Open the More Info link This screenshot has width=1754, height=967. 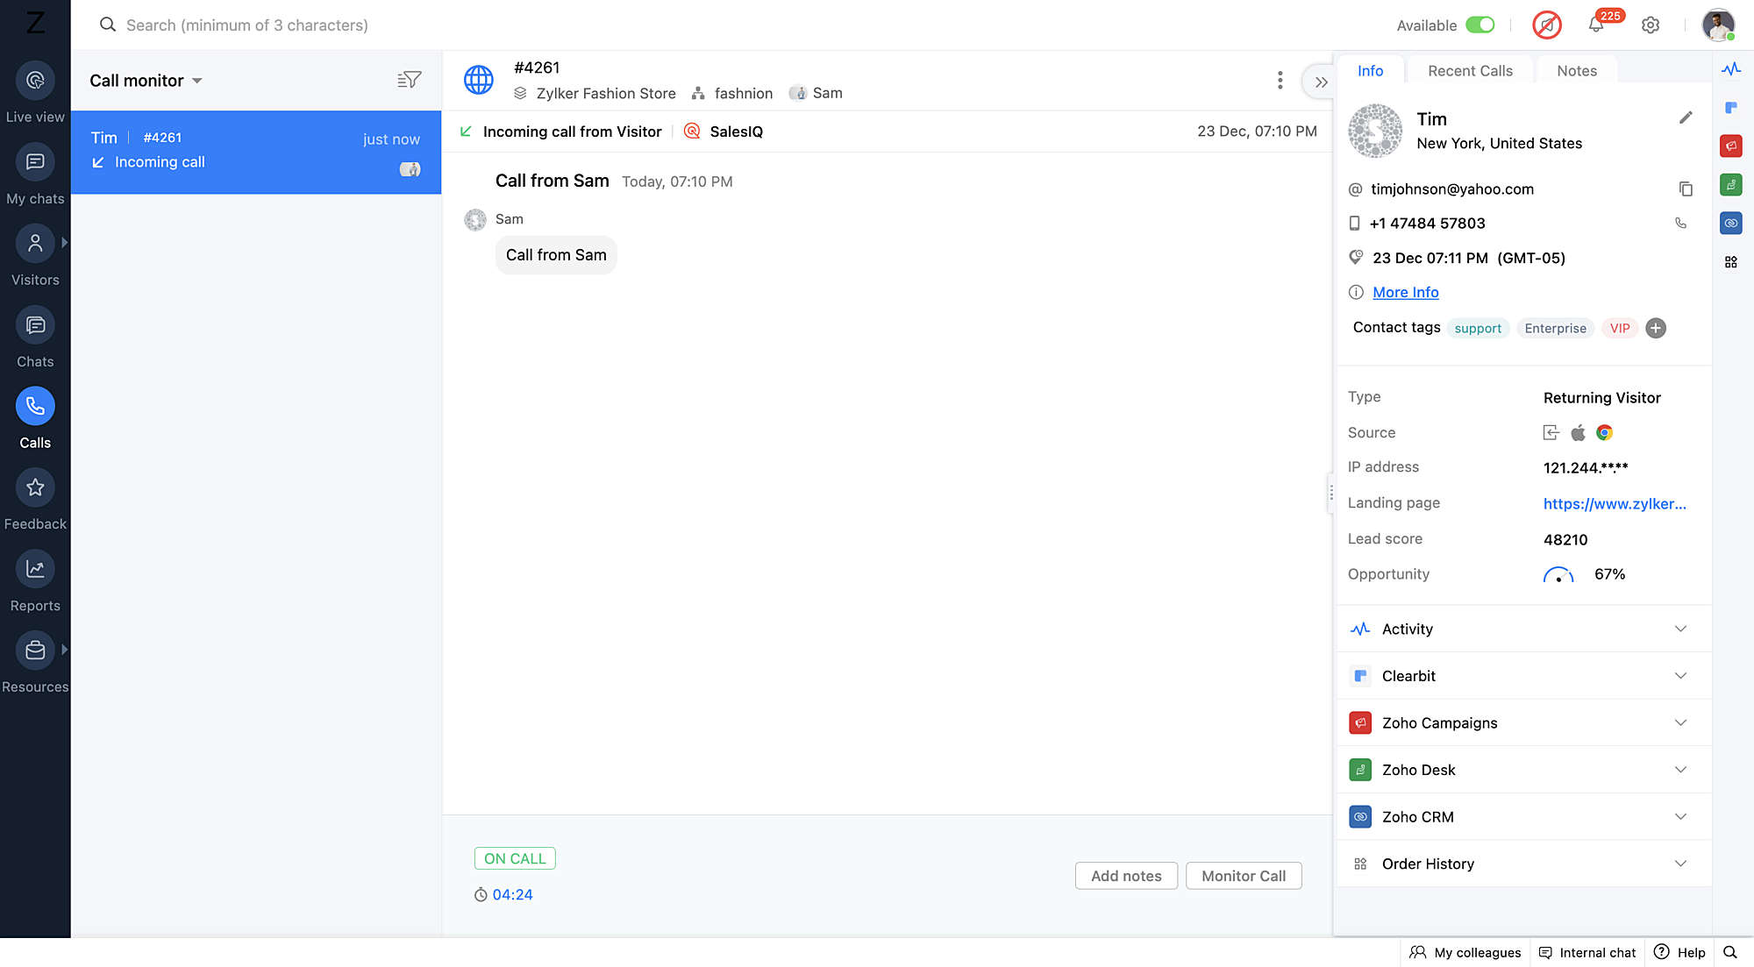1405,293
